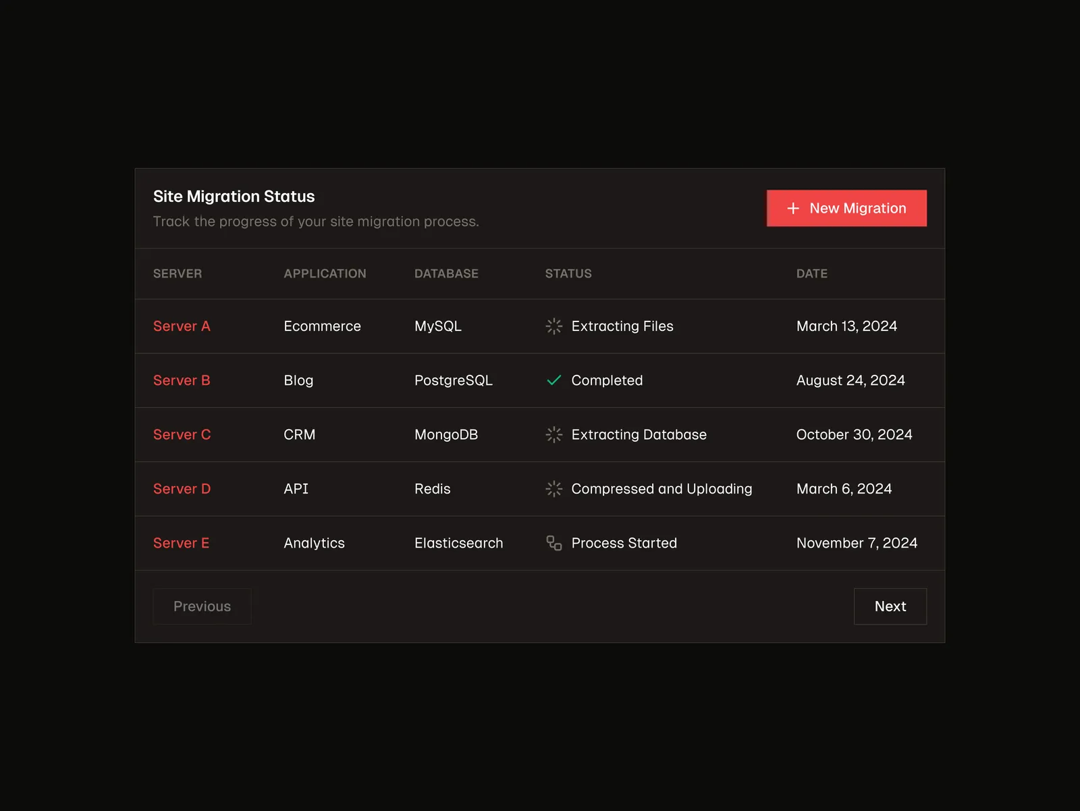The image size is (1080, 811).
Task: Click the green checkmark next to Completed
Action: (553, 381)
